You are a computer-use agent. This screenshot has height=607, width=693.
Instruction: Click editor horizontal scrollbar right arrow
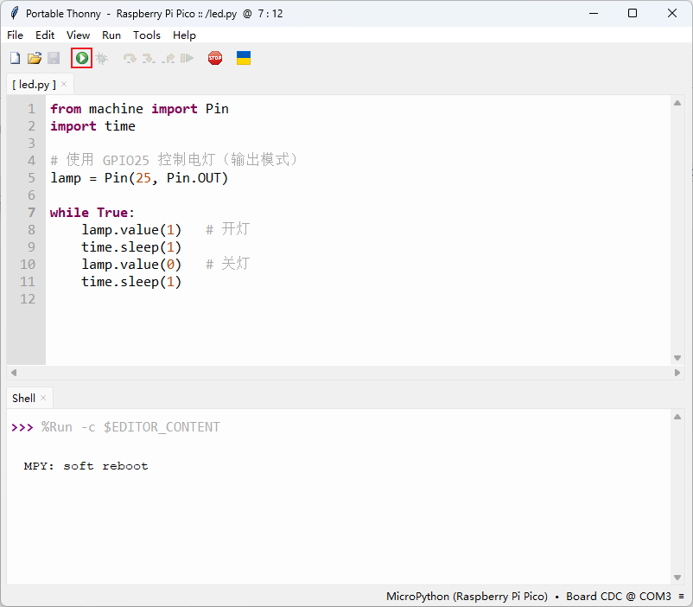tap(677, 373)
